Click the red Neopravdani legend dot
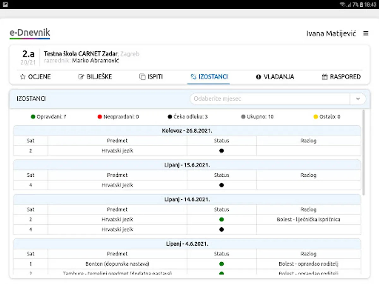The image size is (379, 284). pos(100,117)
